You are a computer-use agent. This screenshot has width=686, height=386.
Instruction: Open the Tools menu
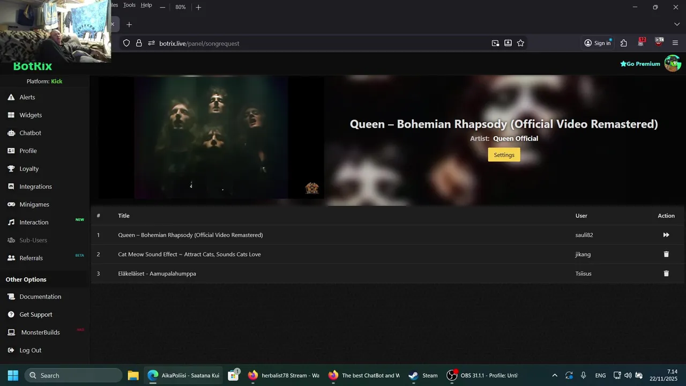coord(129,5)
